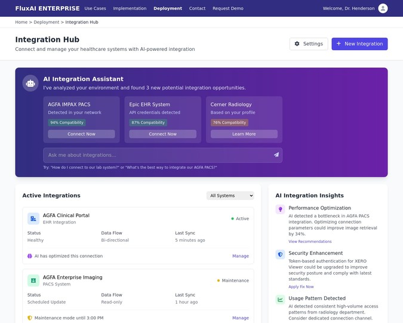Viewport: 403px width, 323px height.
Task: Click the AGFA Clinical Portal name
Action: click(x=66, y=215)
